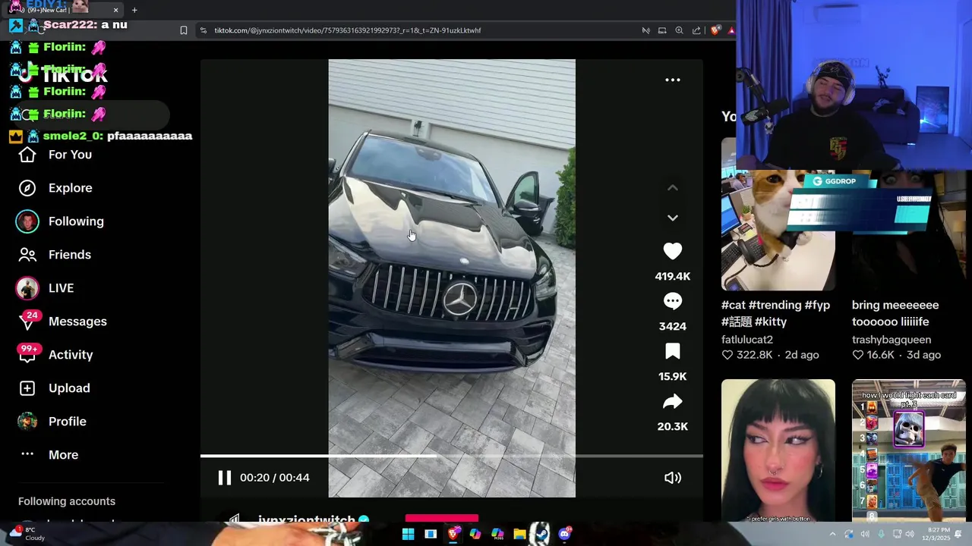Open Task View on the taskbar
Screen dimensions: 972x546
tap(431, 534)
